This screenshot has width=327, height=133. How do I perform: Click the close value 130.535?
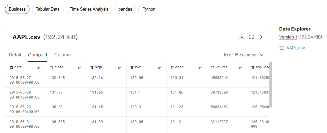[57, 122]
